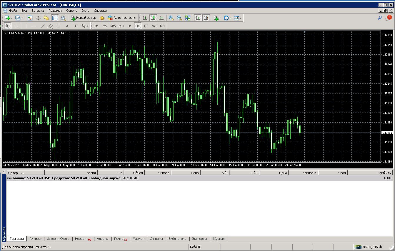
Task: Draw a trendline with the Trendline tool
Action: (43, 26)
